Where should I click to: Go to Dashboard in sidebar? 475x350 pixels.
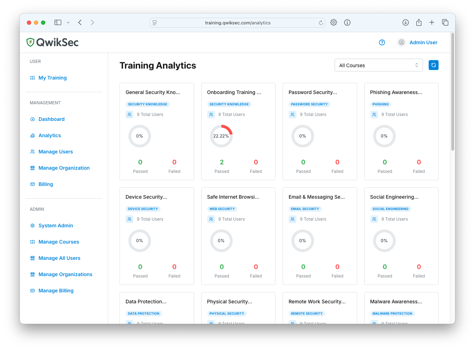[52, 119]
